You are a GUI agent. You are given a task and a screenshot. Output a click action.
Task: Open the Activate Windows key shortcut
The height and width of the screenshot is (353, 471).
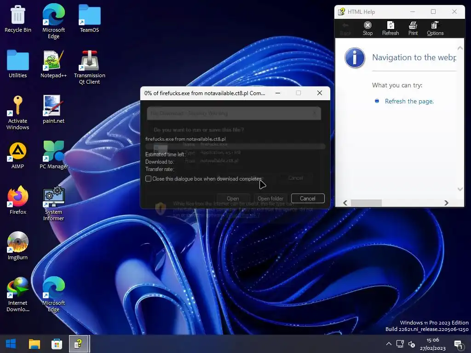point(18,113)
